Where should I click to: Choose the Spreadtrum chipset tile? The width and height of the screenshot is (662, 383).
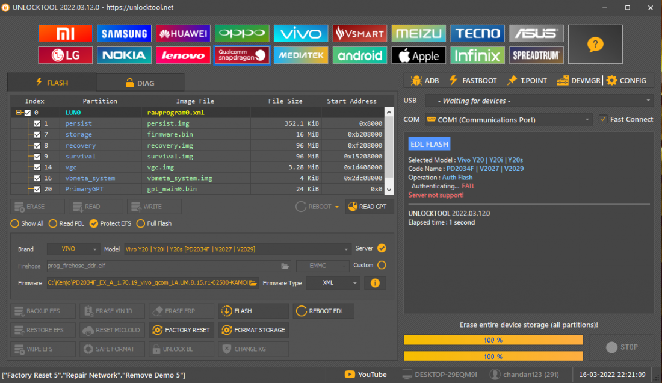coord(536,55)
